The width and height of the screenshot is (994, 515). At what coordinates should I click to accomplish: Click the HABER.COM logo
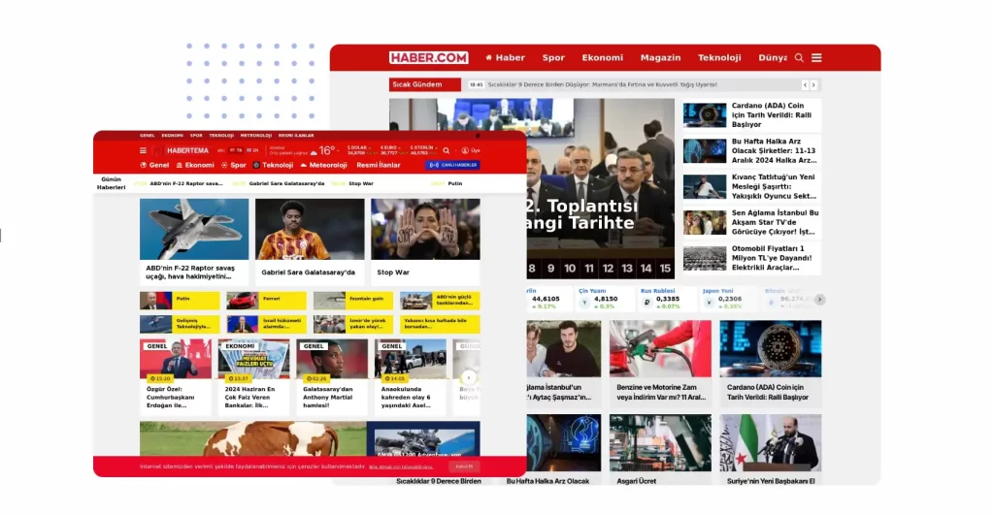(428, 57)
